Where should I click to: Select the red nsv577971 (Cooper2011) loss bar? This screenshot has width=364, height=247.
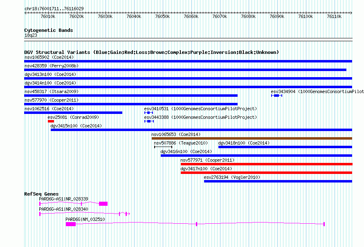(x=267, y=164)
